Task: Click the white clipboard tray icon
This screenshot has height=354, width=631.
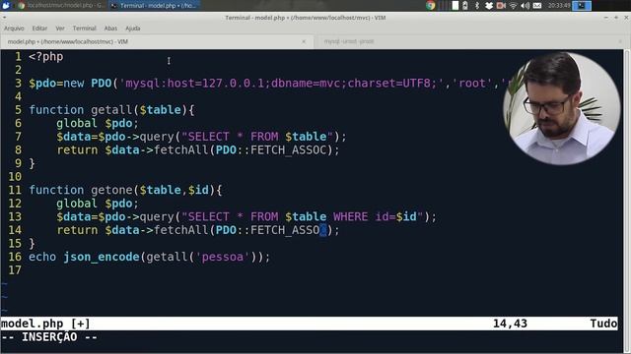Action: pyautogui.click(x=456, y=5)
